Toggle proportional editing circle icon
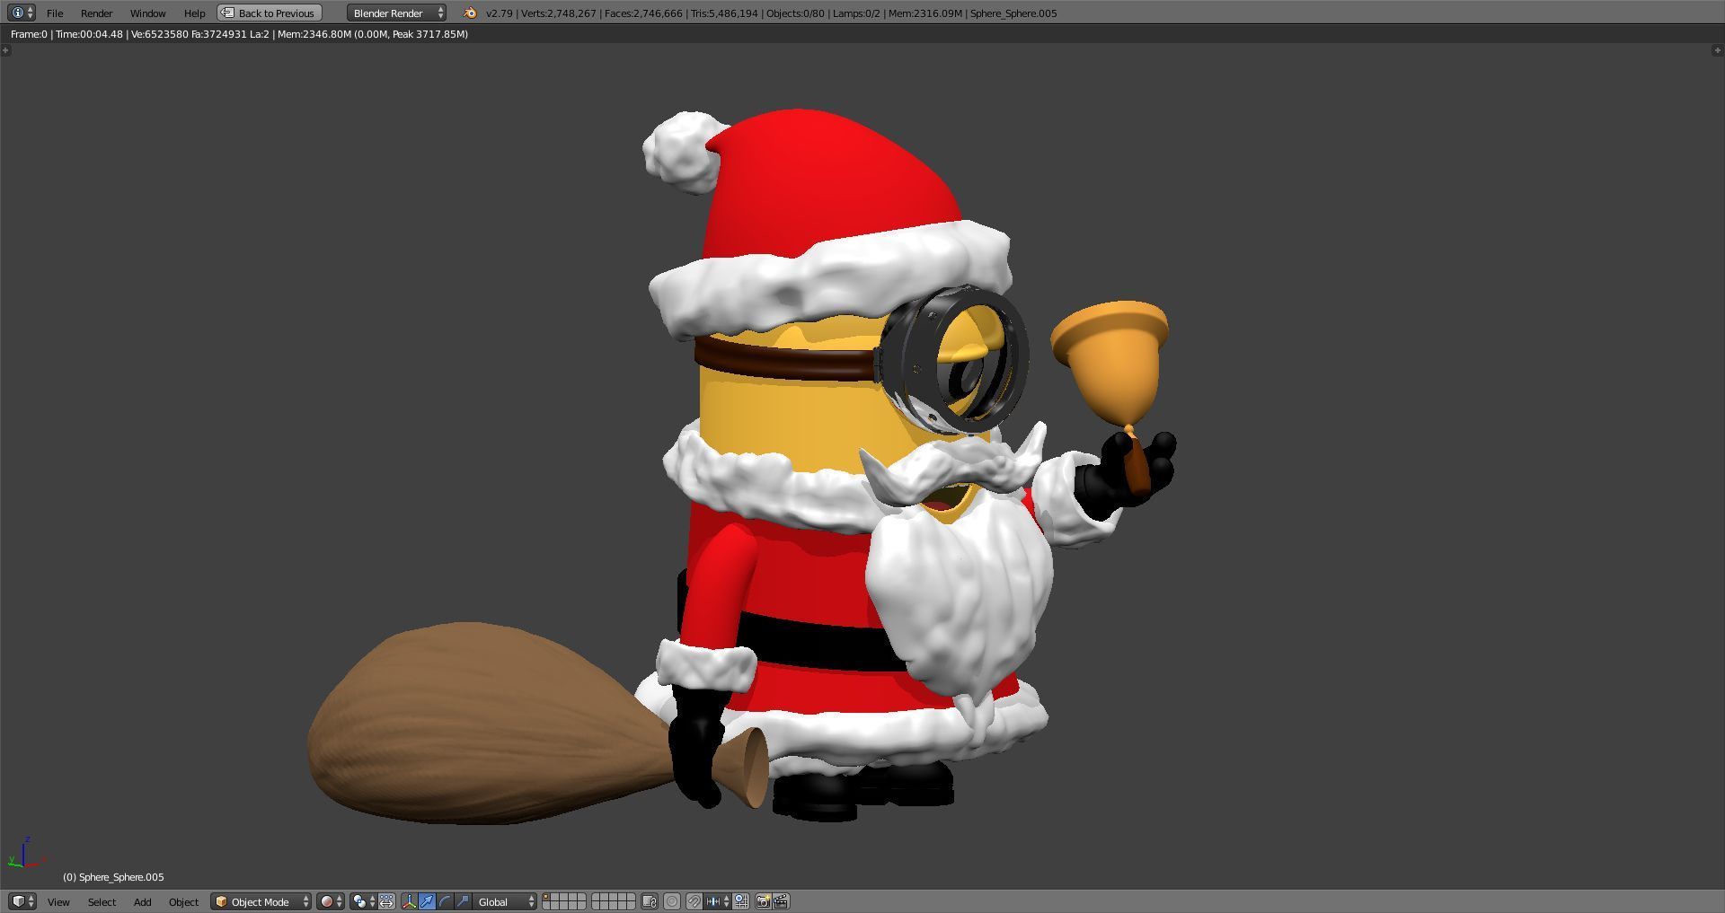This screenshot has height=913, width=1725. coord(672,901)
